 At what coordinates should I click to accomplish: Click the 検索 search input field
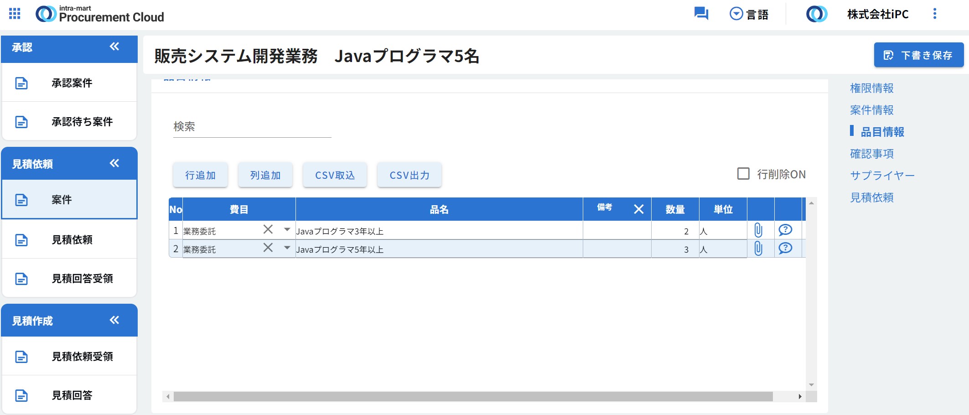pos(252,127)
